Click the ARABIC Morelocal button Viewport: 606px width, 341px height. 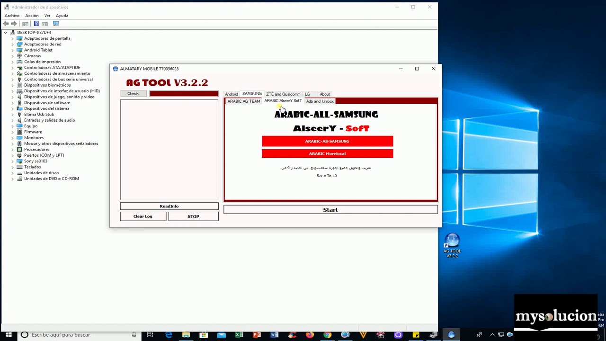(327, 153)
